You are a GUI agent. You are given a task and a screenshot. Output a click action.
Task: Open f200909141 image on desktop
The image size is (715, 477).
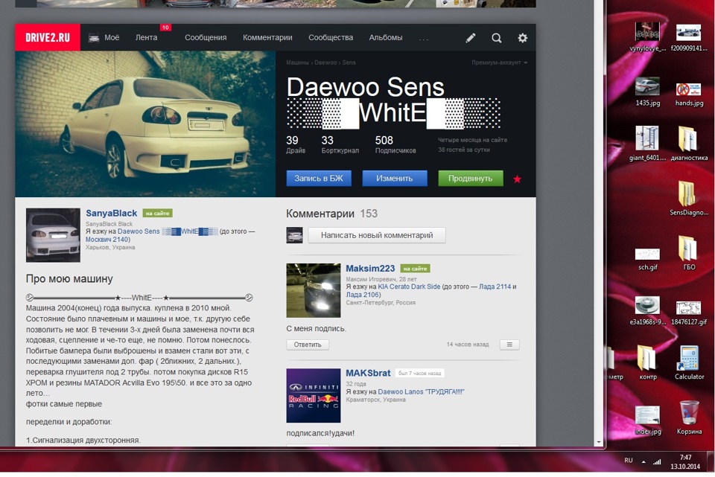click(688, 37)
